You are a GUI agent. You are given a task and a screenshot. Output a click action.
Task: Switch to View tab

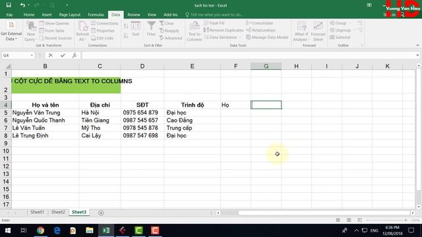click(x=152, y=14)
